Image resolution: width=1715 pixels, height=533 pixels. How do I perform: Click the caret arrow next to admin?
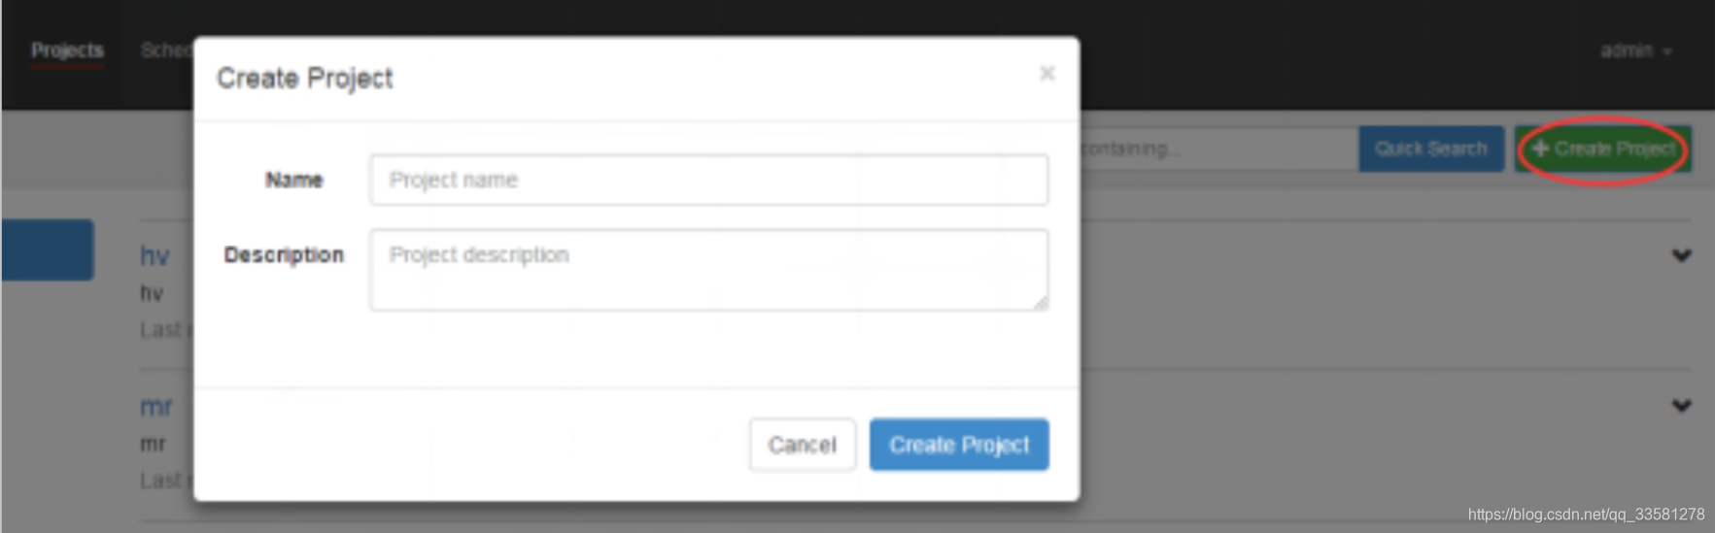[x=1667, y=51]
